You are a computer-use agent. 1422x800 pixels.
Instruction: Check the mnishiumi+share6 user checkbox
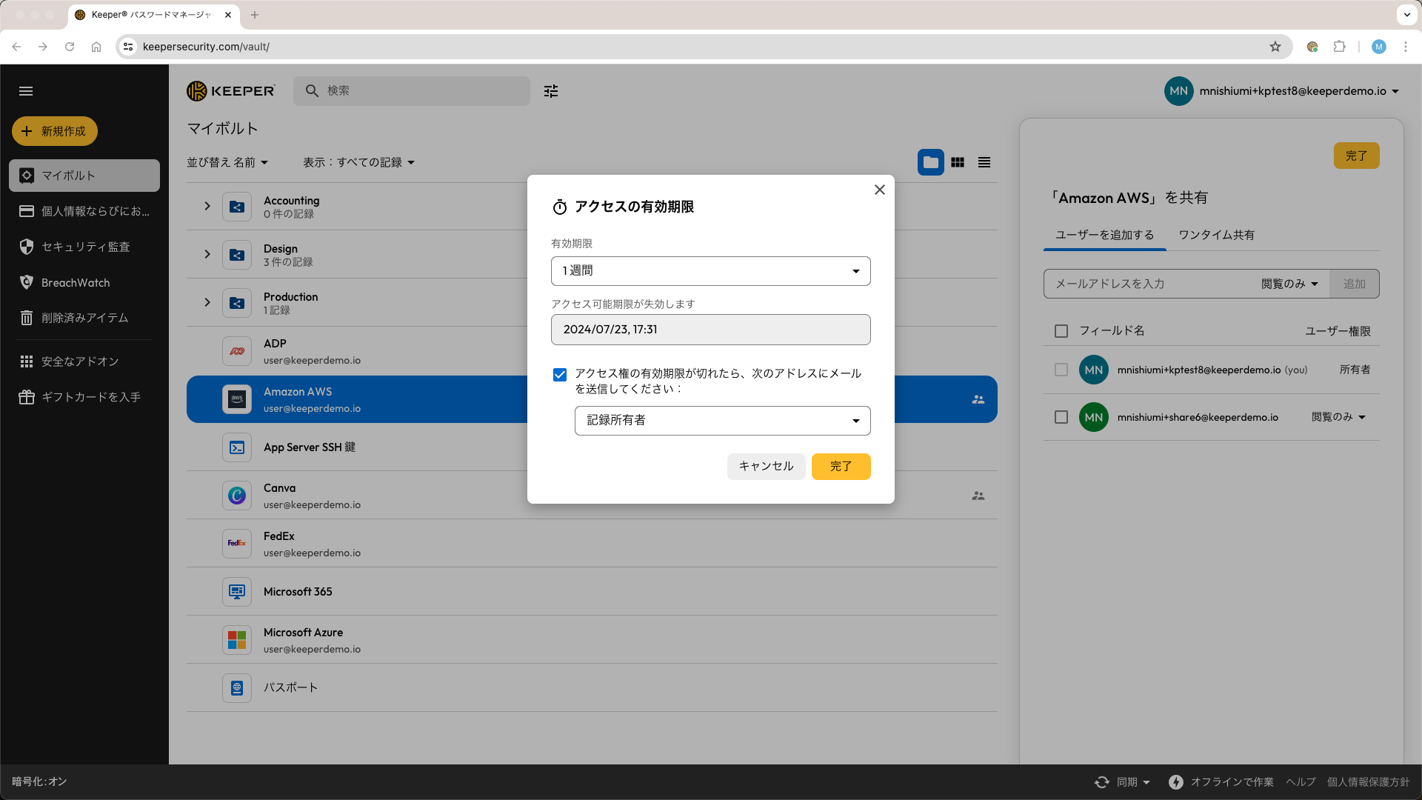click(1061, 417)
